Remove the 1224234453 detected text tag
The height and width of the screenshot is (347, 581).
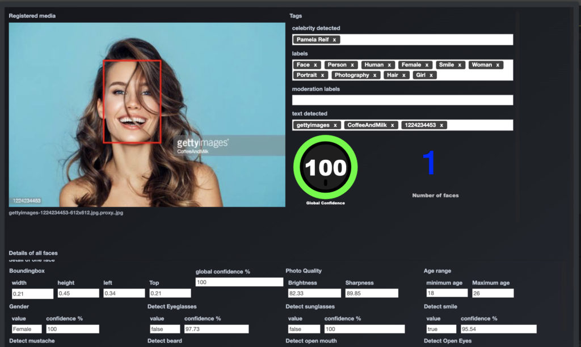pos(441,125)
